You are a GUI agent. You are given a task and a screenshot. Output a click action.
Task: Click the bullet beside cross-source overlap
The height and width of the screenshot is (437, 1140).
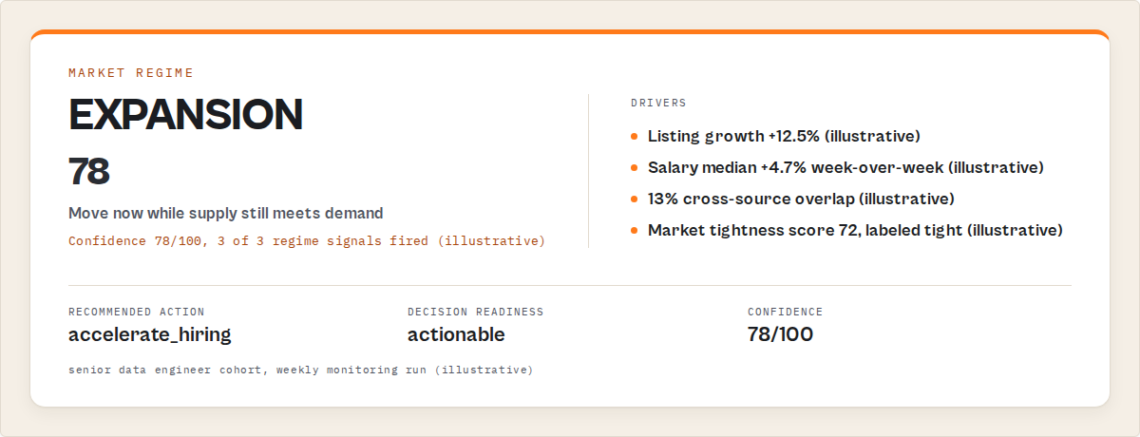(x=634, y=199)
